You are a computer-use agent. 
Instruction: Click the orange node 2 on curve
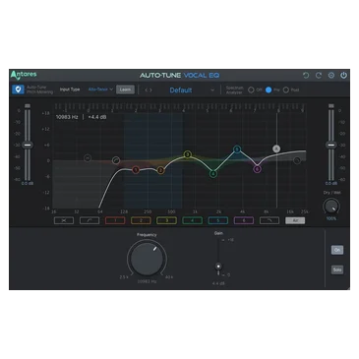160,170
